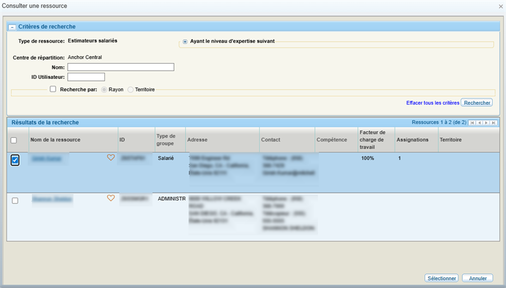The width and height of the screenshot is (506, 288).
Task: Collapse the Critères de recherche panel
Action: coord(12,27)
